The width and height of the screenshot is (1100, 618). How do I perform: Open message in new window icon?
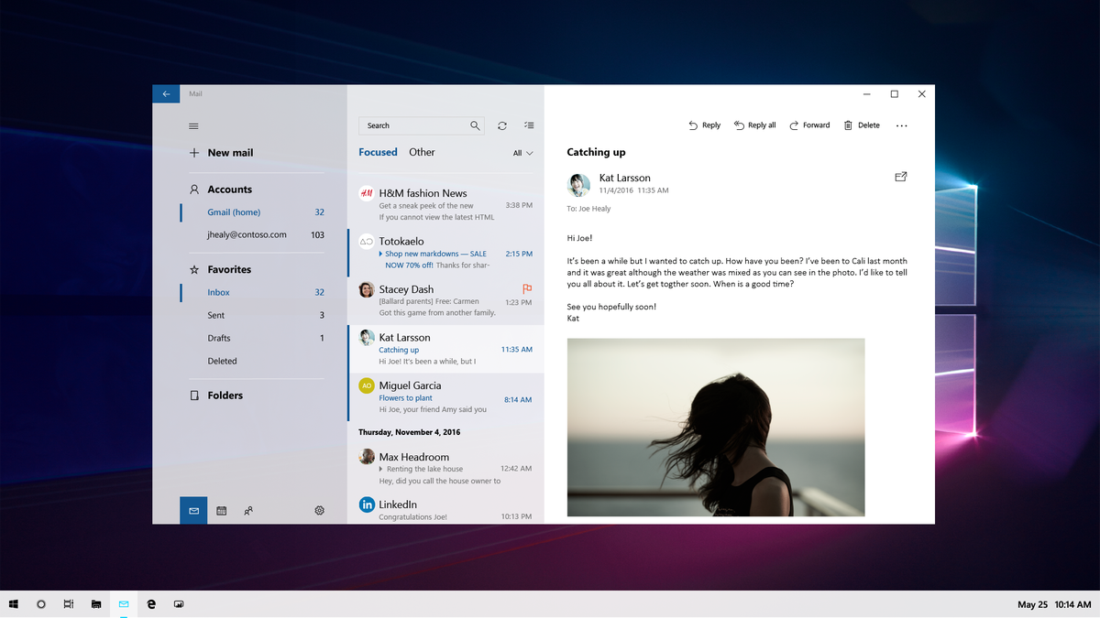(900, 177)
